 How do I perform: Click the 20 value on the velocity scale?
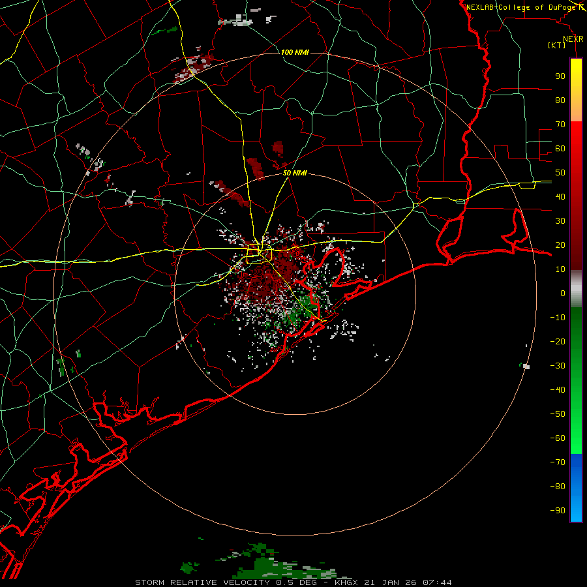[560, 245]
